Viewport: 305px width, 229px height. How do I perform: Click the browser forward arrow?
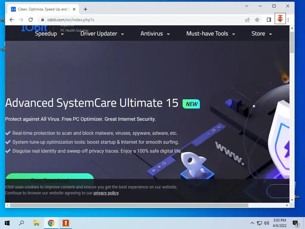(21, 20)
